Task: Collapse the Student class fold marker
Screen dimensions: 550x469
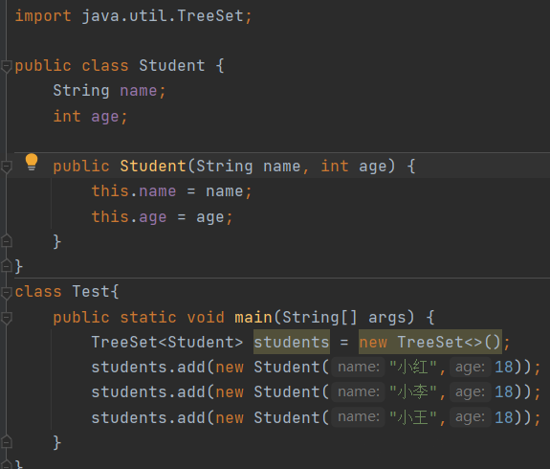Action: pyautogui.click(x=7, y=66)
